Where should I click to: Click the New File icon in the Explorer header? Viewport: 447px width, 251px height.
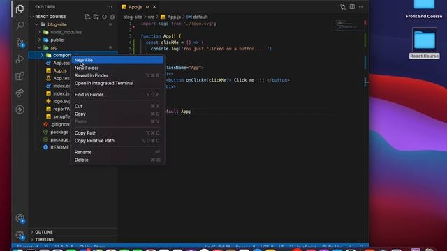tap(87, 17)
